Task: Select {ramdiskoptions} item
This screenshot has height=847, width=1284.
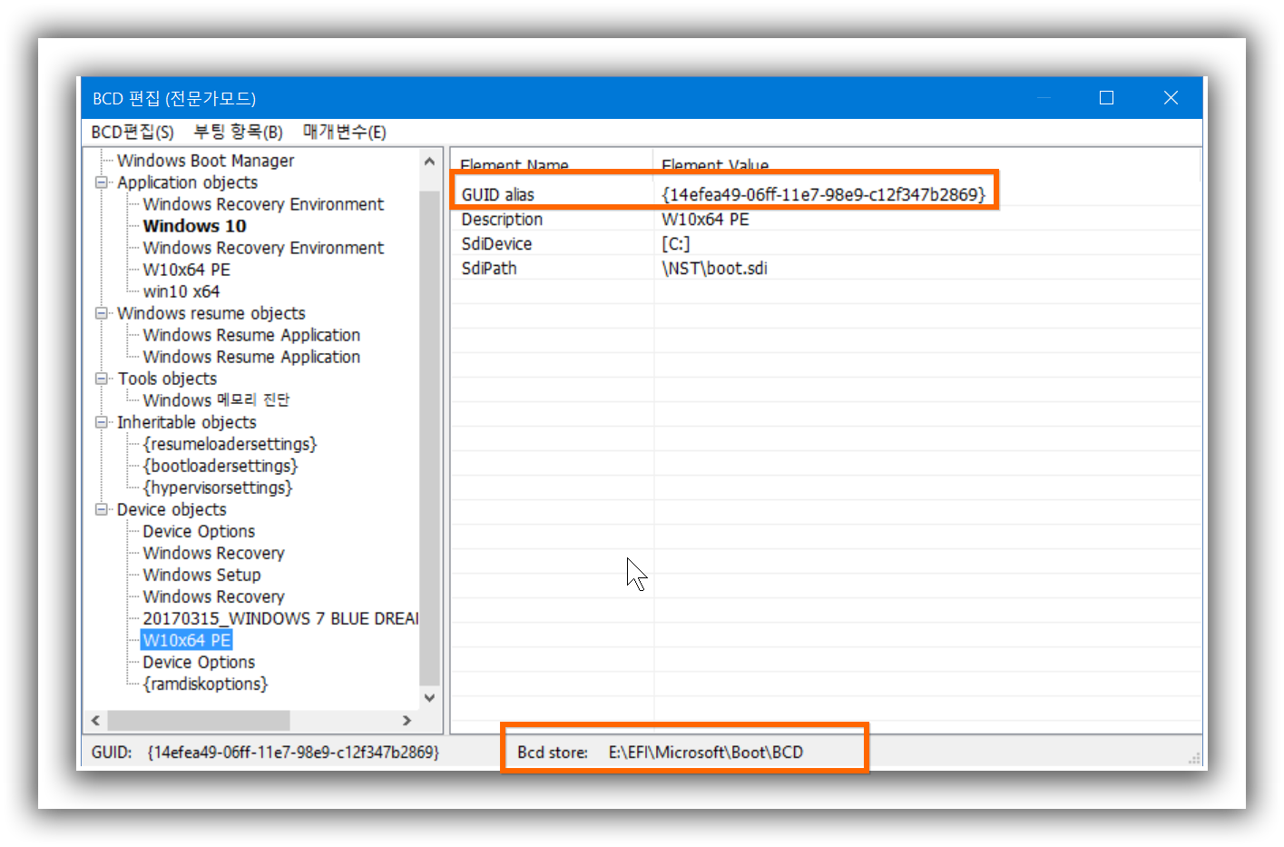Action: coord(205,684)
